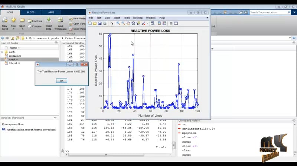Image resolution: width=297 pixels, height=166 pixels.
Task: Open the figure's File menu
Action: pyautogui.click(x=91, y=18)
